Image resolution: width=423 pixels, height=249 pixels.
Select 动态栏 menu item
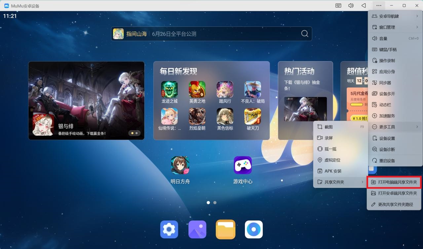(x=395, y=105)
